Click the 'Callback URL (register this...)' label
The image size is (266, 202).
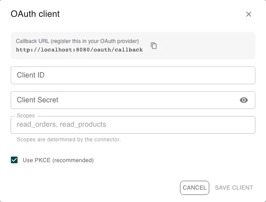[x=77, y=41]
